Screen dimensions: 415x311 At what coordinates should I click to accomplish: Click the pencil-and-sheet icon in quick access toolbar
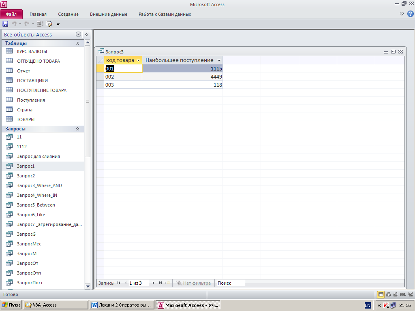pyautogui.click(x=49, y=24)
